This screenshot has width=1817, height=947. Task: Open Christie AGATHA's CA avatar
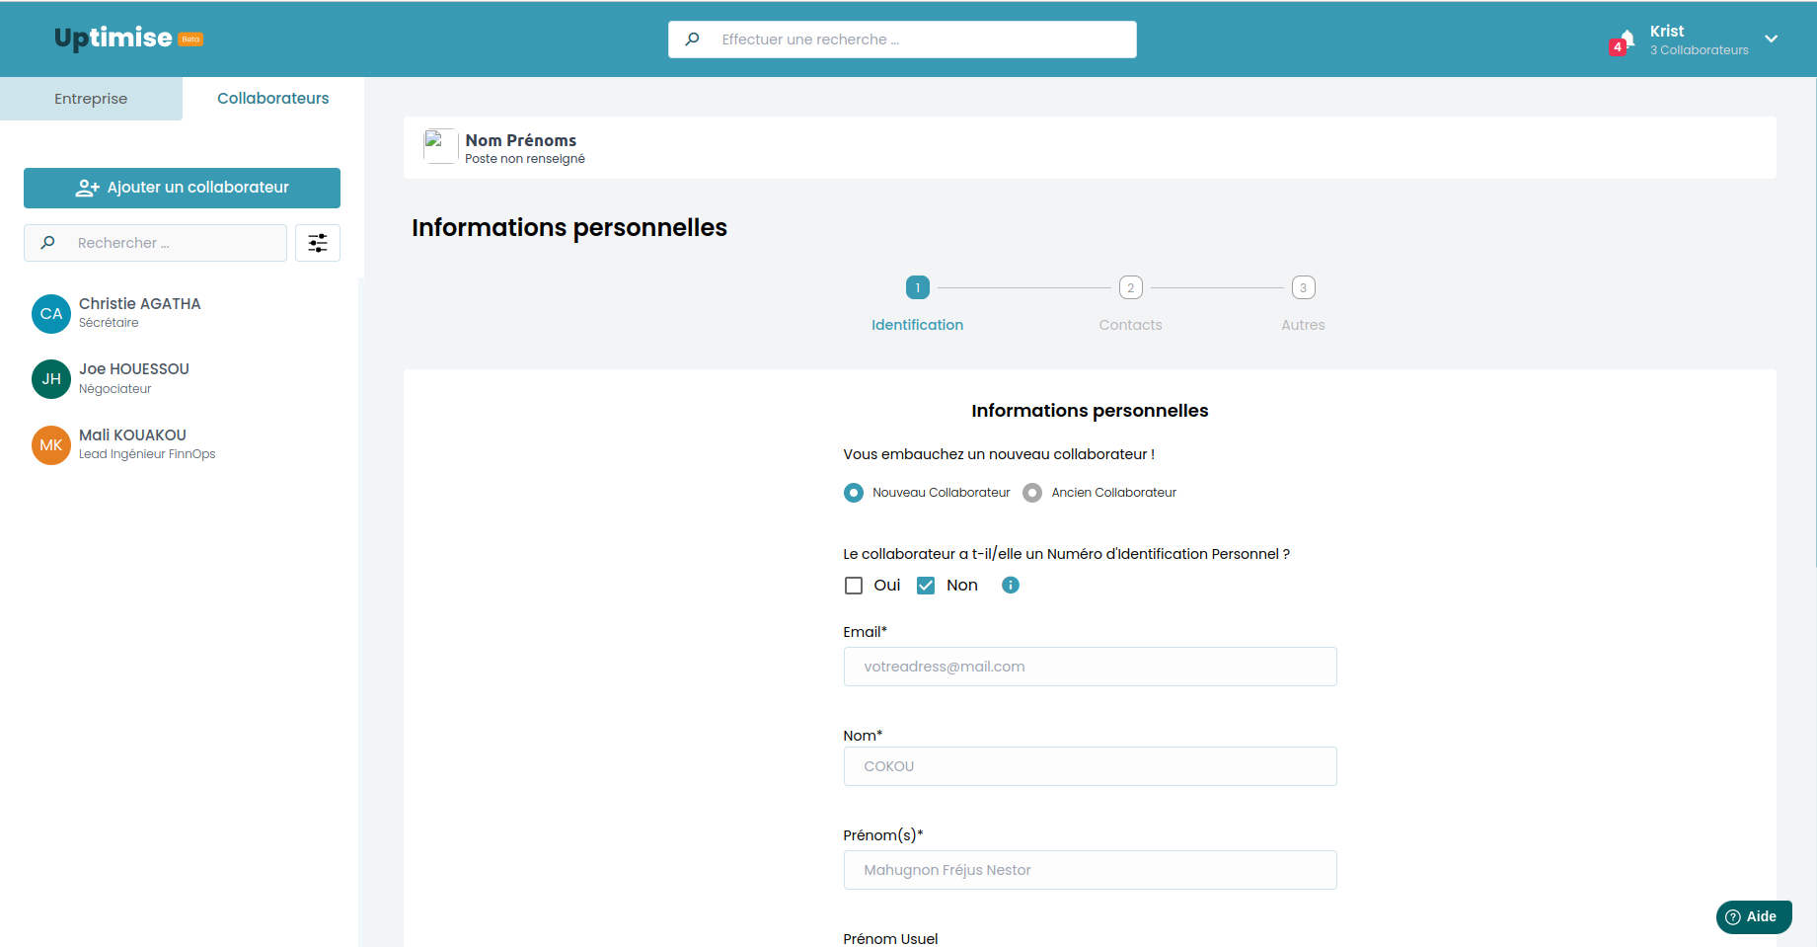51,314
